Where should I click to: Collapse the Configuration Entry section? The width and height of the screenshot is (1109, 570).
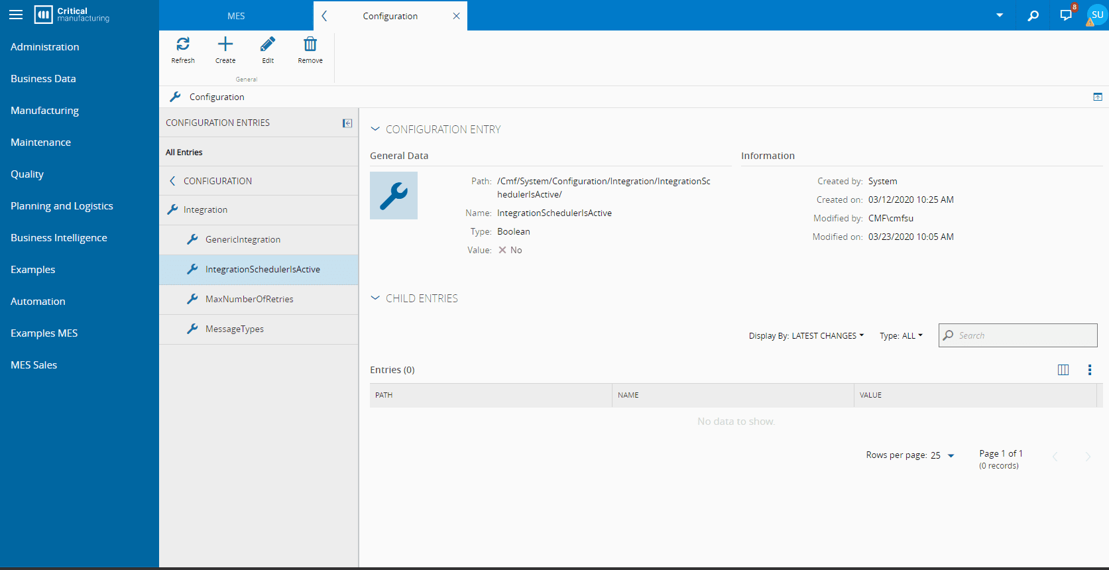(x=375, y=129)
